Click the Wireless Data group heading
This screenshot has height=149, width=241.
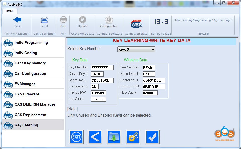135,60
